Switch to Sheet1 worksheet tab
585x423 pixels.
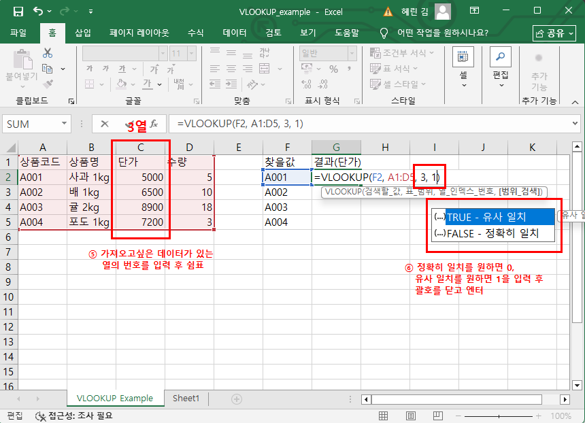pos(186,399)
